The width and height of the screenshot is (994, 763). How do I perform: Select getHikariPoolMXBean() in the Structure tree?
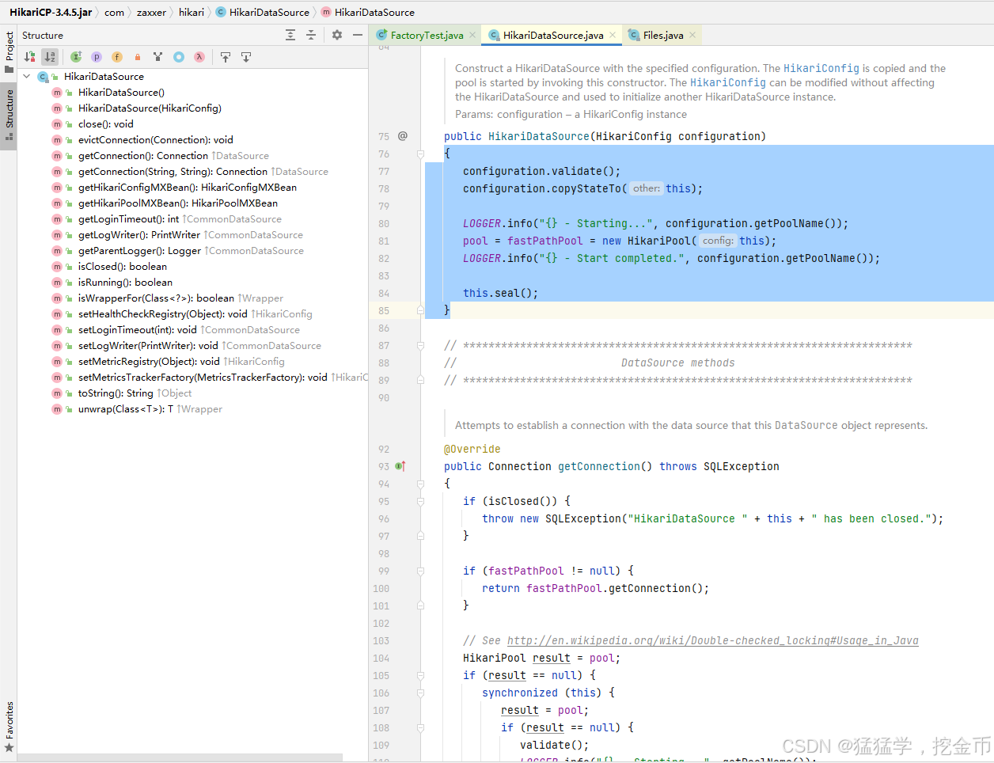pyautogui.click(x=178, y=203)
